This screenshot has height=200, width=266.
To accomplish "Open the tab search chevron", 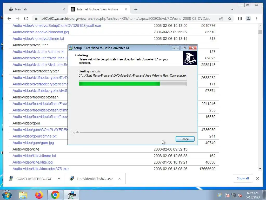I will pos(232,9).
